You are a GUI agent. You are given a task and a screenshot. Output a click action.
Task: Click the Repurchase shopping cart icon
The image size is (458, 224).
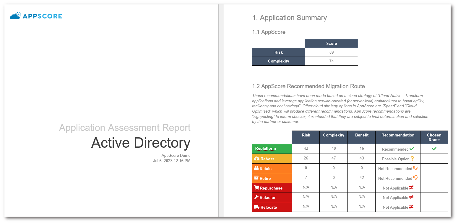point(256,188)
